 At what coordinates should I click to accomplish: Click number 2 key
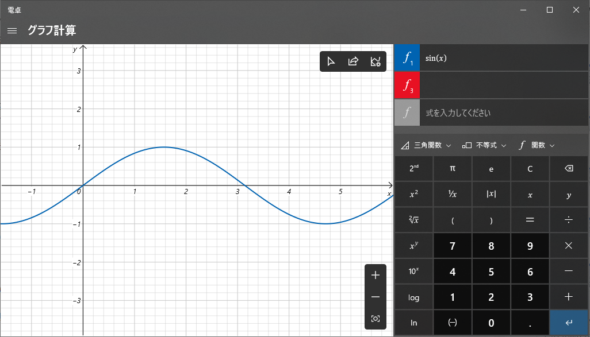491,297
